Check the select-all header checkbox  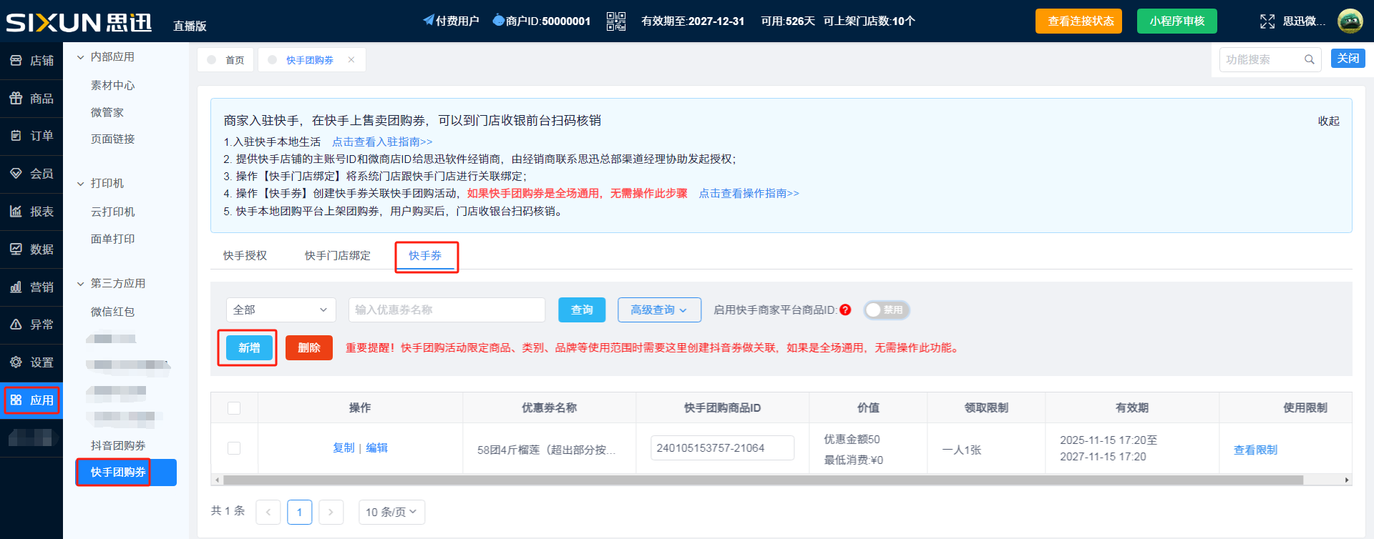tap(234, 408)
